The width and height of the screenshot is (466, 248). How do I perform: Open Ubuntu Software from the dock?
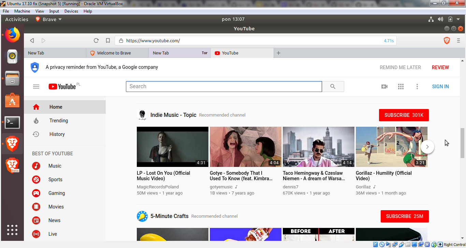tap(12, 100)
